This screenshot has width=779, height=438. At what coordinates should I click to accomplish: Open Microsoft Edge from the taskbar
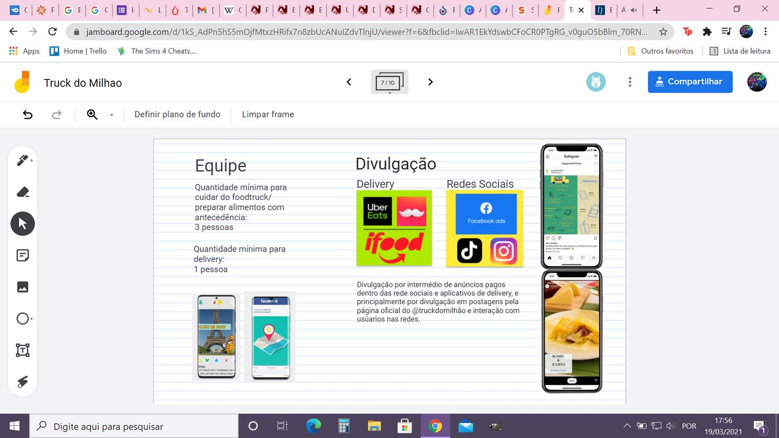(x=313, y=426)
